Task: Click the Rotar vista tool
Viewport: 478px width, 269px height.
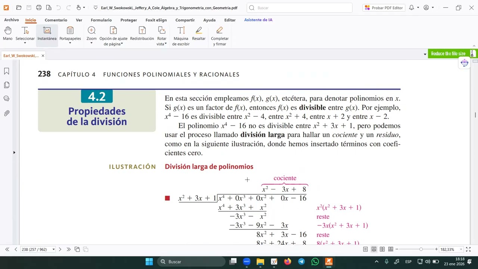Action: coord(162,36)
